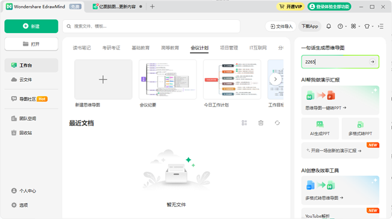Open 团队空间 in the sidebar

(x=31, y=119)
